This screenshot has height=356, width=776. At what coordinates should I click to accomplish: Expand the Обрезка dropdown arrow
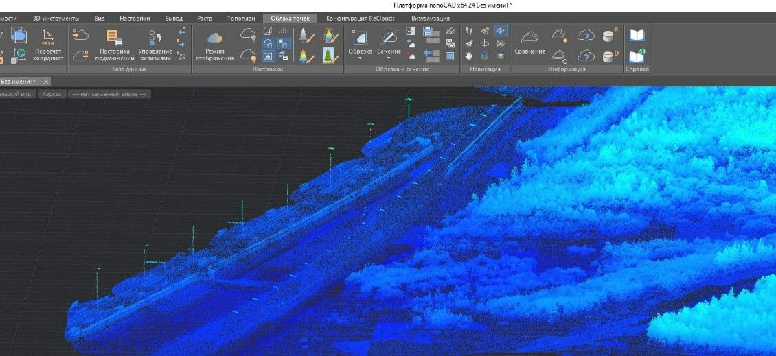coord(360,58)
